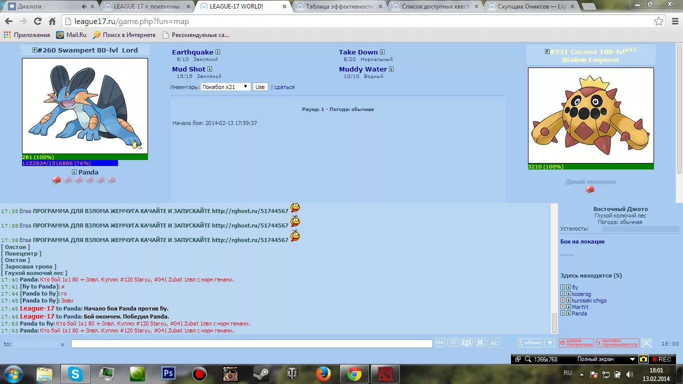This screenshot has width=683, height=384.
Task: Click the Chrome address bar URL
Action: click(x=131, y=21)
